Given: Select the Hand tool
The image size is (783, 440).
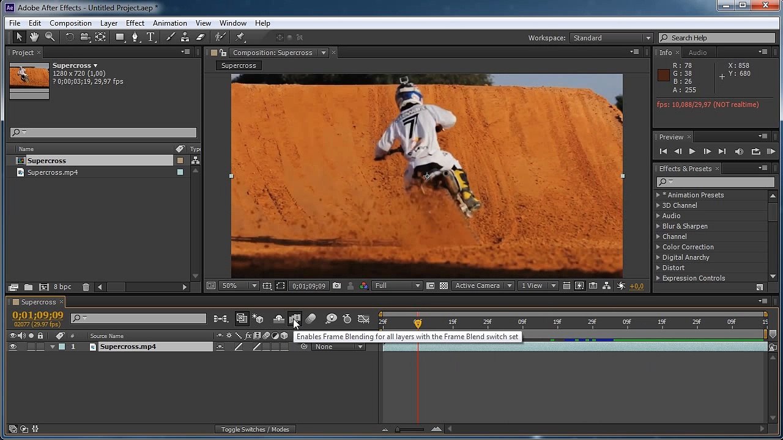Looking at the screenshot, I should click(x=34, y=37).
